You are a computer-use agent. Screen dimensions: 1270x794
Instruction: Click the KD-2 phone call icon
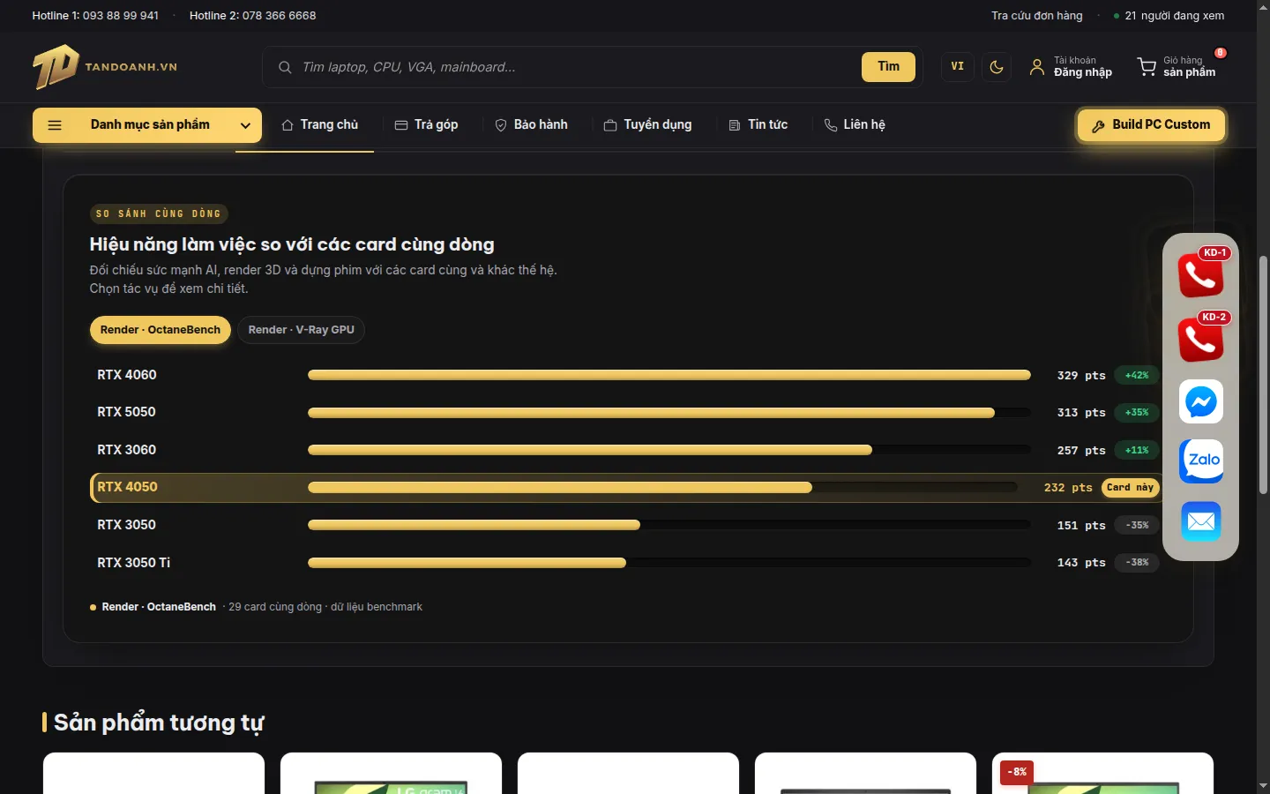pyautogui.click(x=1200, y=339)
